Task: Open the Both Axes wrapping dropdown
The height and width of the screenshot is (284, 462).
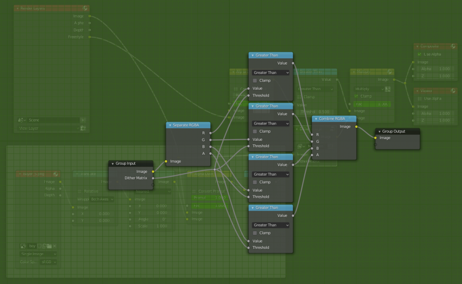Action: click(x=102, y=200)
